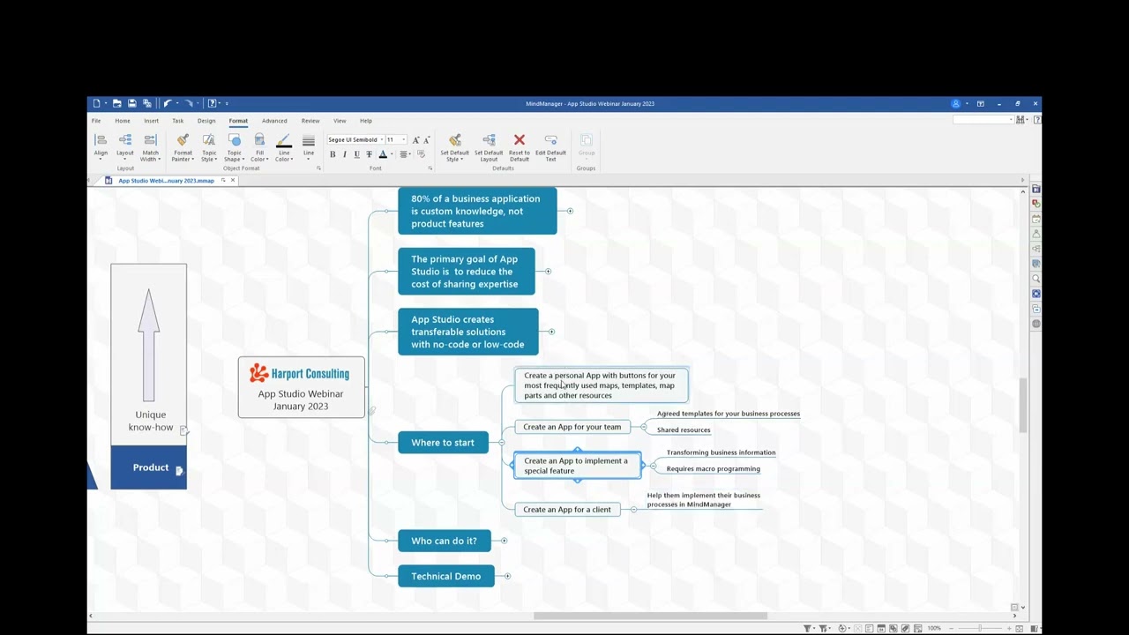Expand the Who can do it? topic
Image resolution: width=1129 pixels, height=635 pixels.
tap(505, 541)
